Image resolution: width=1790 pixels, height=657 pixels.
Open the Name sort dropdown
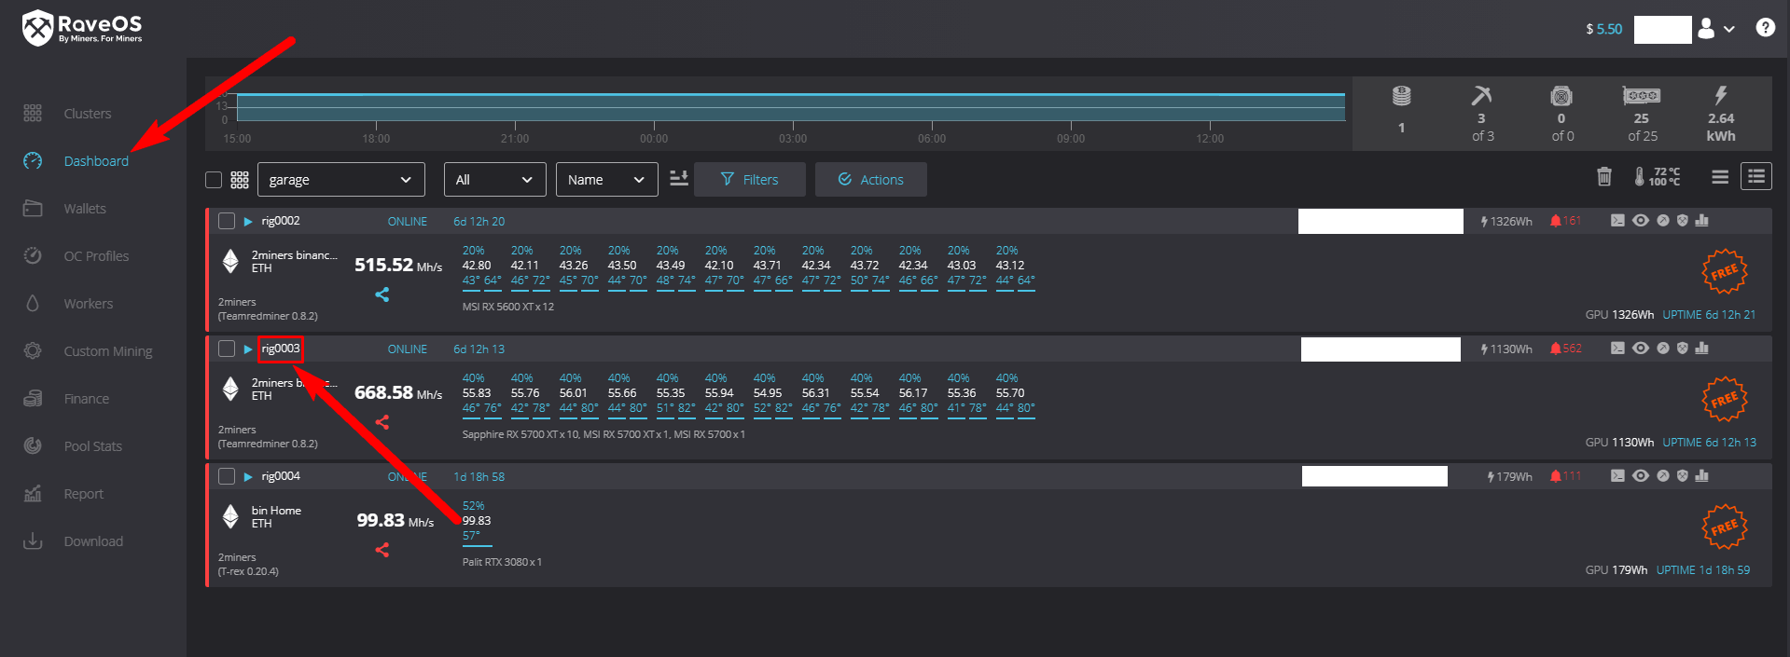pos(606,180)
